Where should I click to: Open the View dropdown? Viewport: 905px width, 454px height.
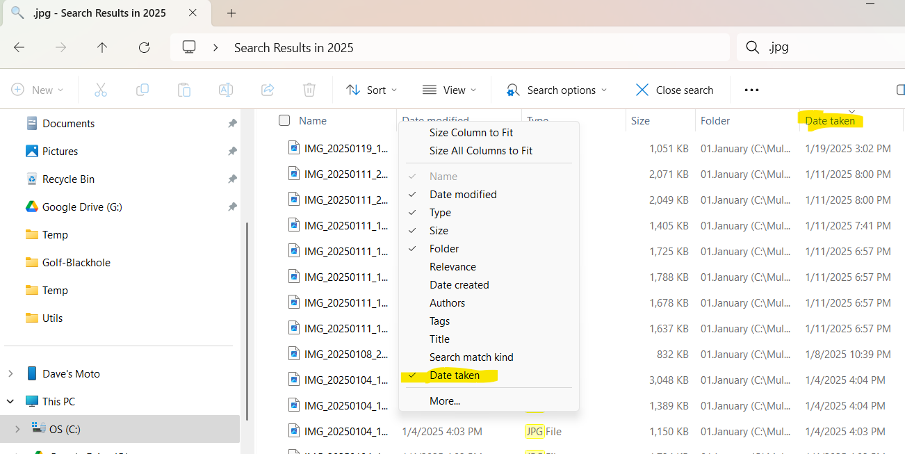tap(449, 90)
